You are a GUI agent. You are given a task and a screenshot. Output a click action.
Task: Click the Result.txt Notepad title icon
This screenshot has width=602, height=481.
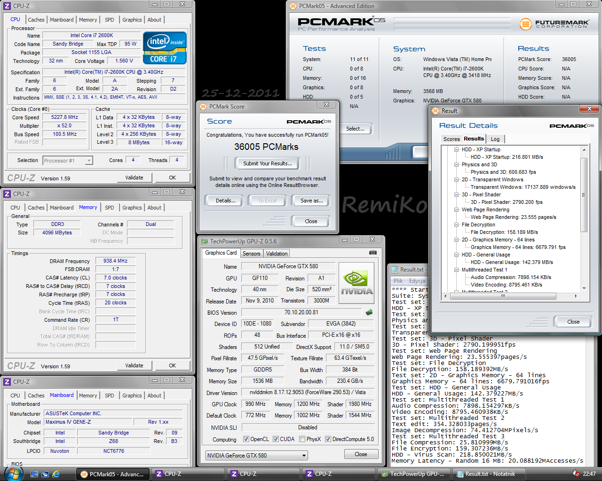click(x=394, y=270)
